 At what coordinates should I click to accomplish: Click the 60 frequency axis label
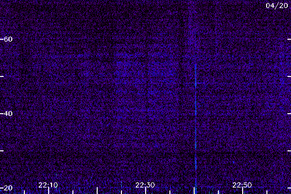click(8, 39)
